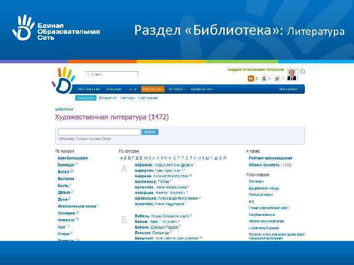
Task: Open the friends person icon
Action: pos(264,79)
